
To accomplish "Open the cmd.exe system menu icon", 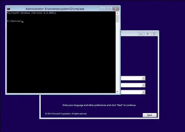I will (9, 9).
